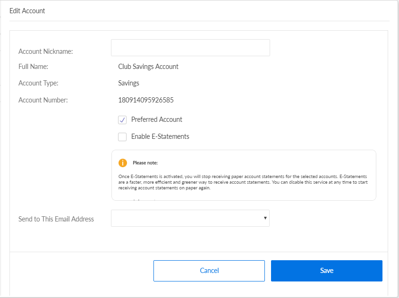Click the Enable E-Statements label text

160,136
